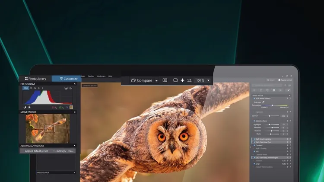
Task: Click the fit-to-screen icon in zoom toolbar
Action: point(175,80)
